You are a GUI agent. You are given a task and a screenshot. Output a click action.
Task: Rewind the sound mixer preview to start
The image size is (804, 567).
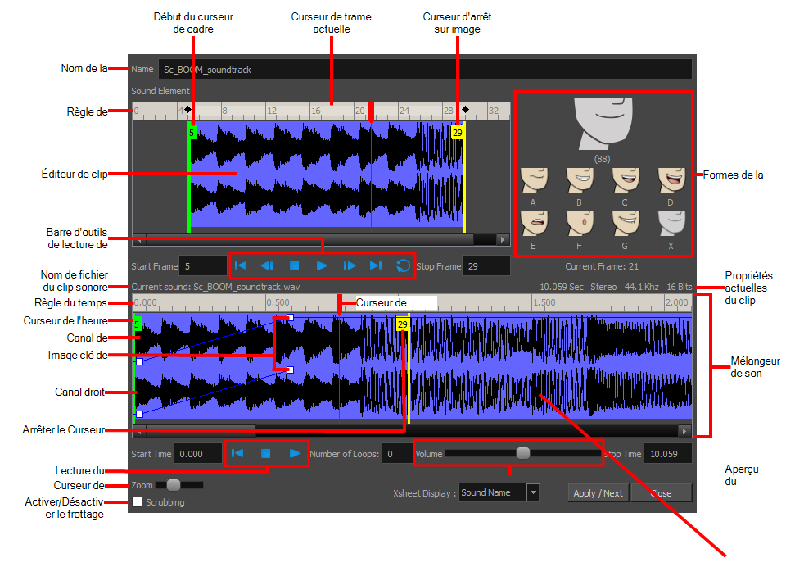[237, 453]
